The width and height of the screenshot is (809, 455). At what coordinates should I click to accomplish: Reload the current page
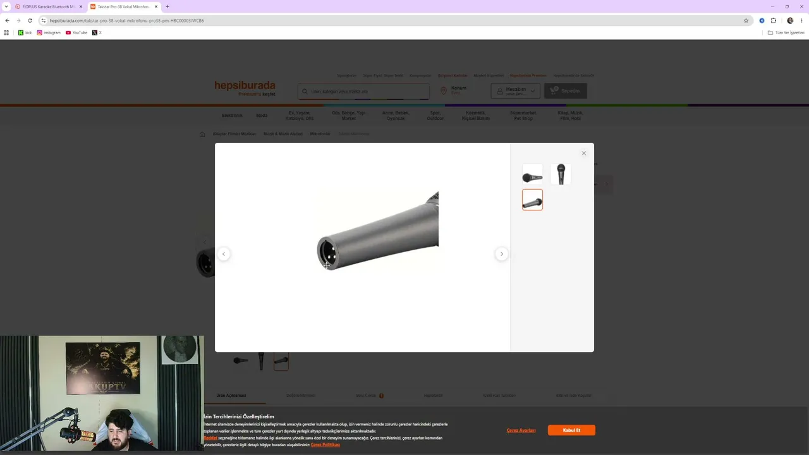[30, 20]
